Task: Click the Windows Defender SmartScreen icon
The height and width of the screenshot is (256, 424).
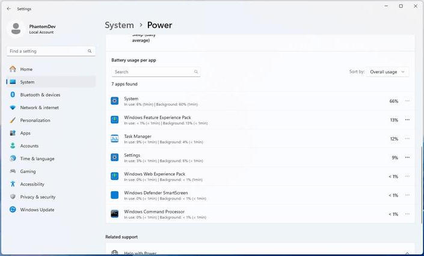Action: [x=115, y=195]
